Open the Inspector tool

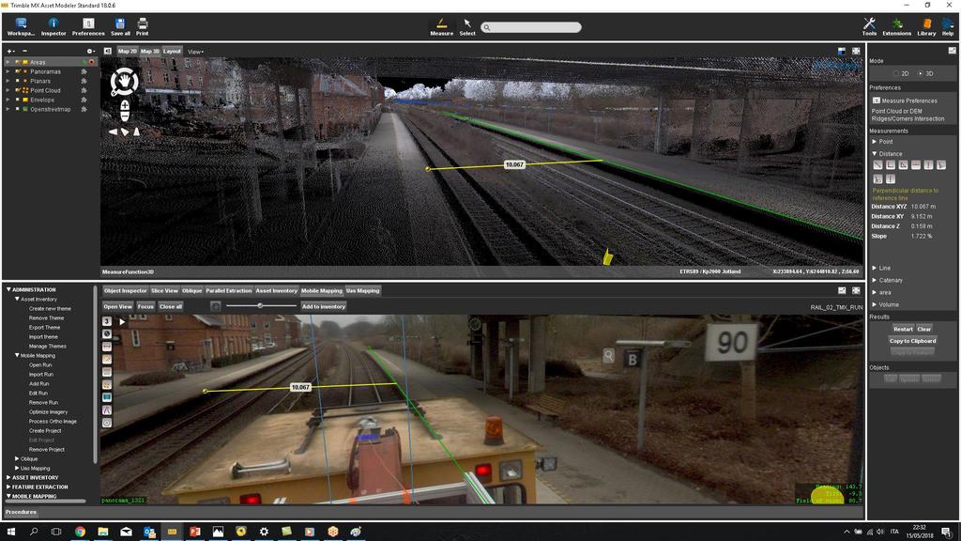pos(53,26)
